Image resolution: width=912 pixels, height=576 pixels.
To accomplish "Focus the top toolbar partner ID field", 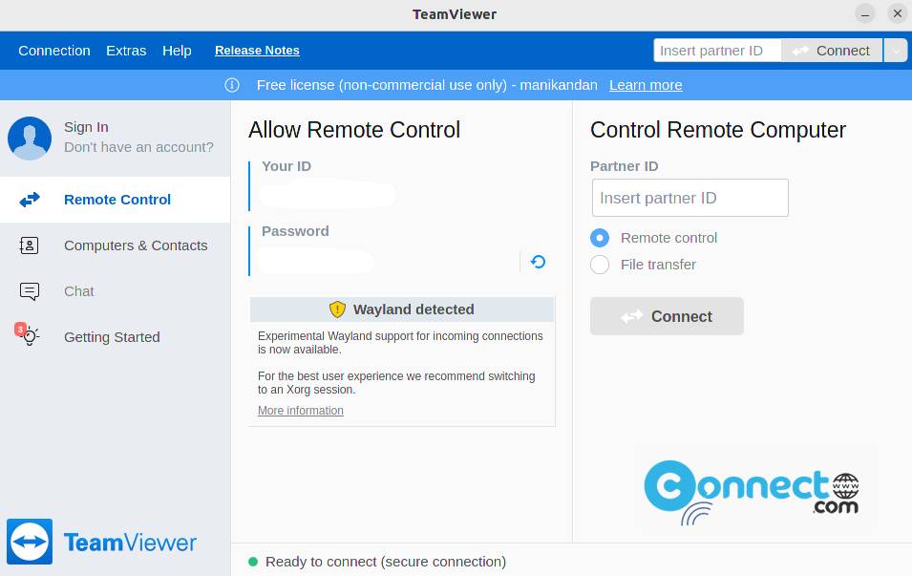I will pos(717,51).
